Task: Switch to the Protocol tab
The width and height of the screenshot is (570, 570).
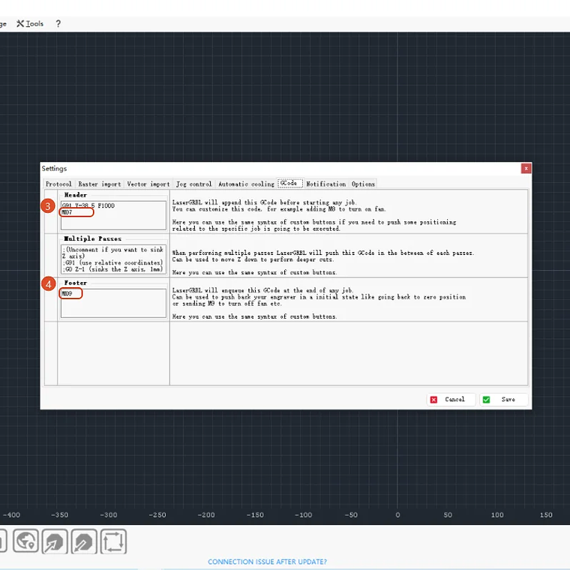Action: (58, 184)
